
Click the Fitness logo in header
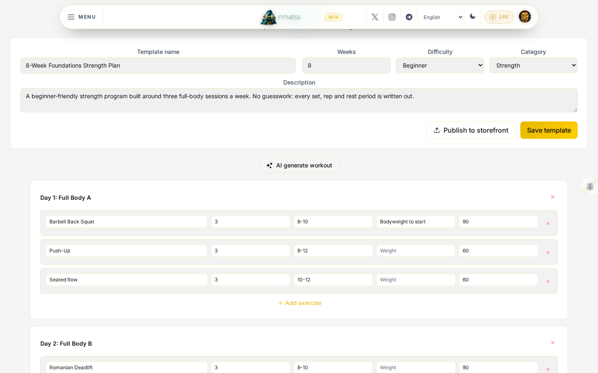point(281,17)
